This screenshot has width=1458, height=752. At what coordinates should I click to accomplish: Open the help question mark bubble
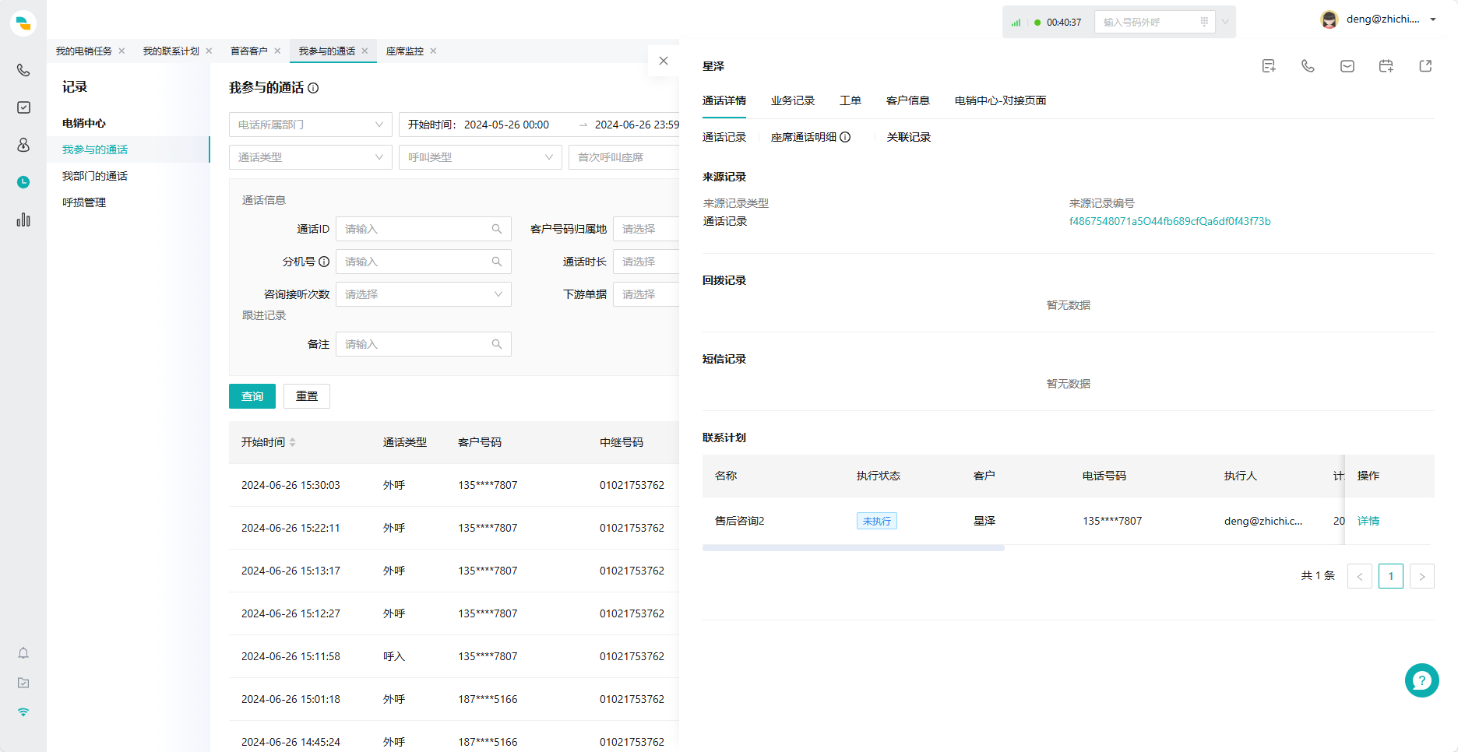[1422, 680]
